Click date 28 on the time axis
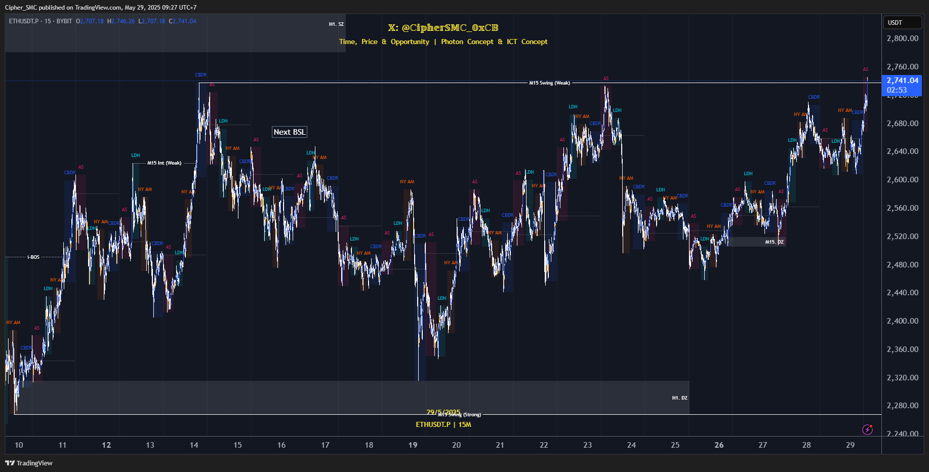 806,445
